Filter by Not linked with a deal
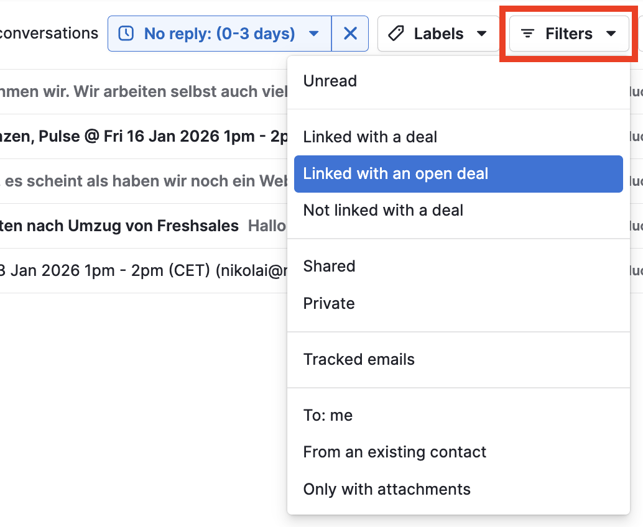The height and width of the screenshot is (527, 643). 383,211
